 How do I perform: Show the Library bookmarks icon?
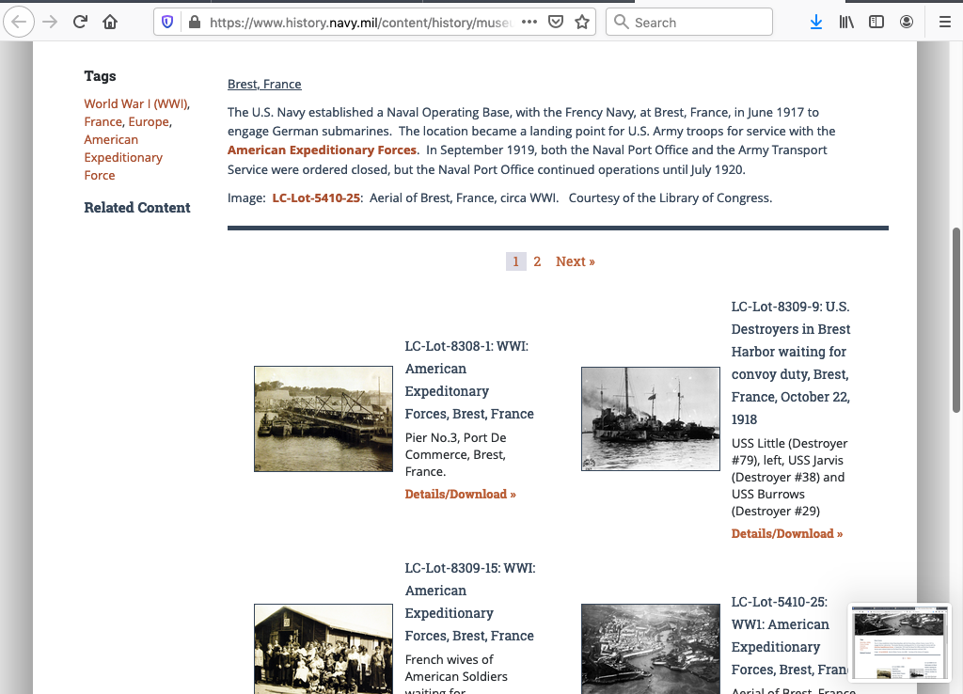845,22
